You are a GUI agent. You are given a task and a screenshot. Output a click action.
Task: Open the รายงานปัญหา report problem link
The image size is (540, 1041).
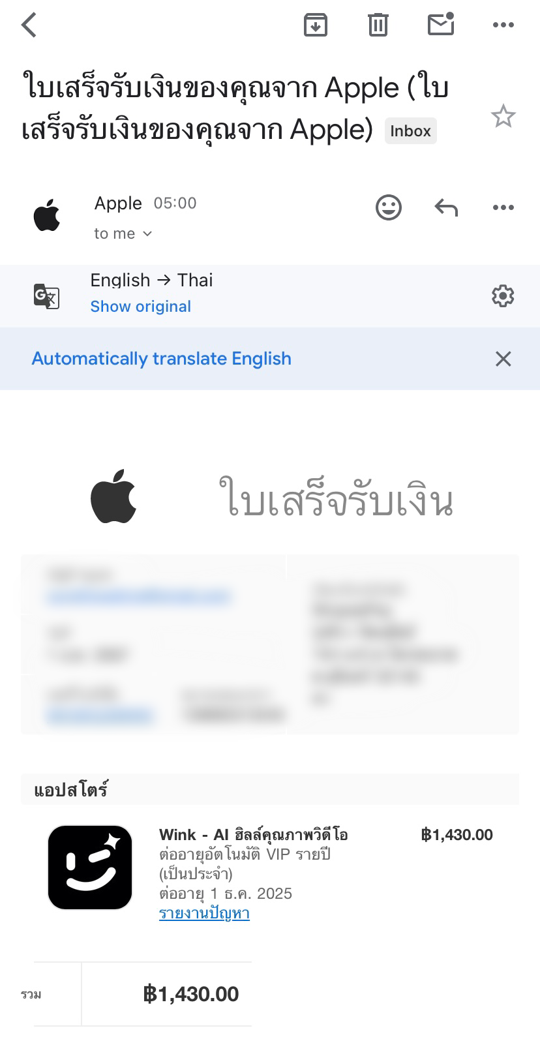click(x=204, y=913)
